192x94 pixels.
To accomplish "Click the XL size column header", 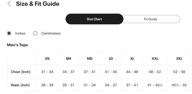I will (x=132, y=58).
